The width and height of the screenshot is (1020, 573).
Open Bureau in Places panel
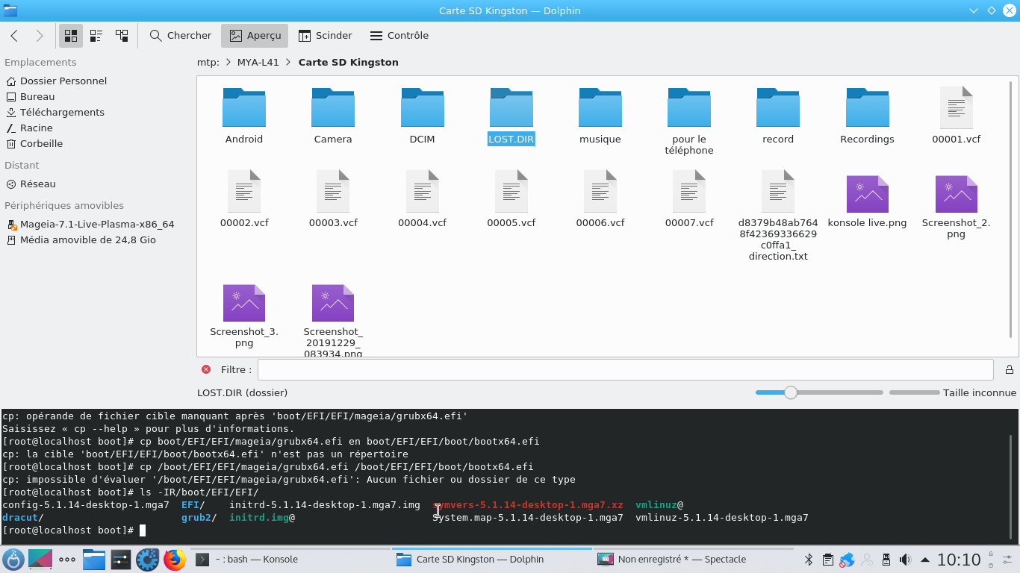(x=30, y=96)
